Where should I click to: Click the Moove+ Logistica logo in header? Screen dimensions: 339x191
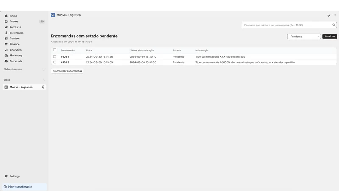pos(53,15)
